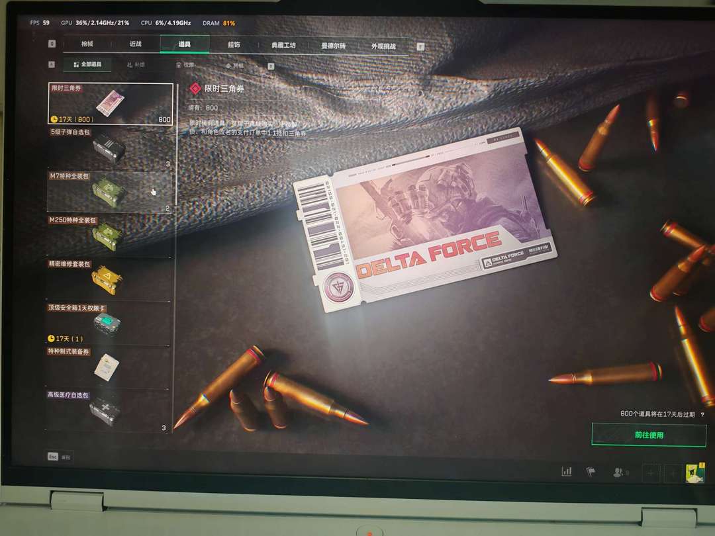The height and width of the screenshot is (536, 715).
Task: Open the stats bar chart icon
Action: pos(567,472)
